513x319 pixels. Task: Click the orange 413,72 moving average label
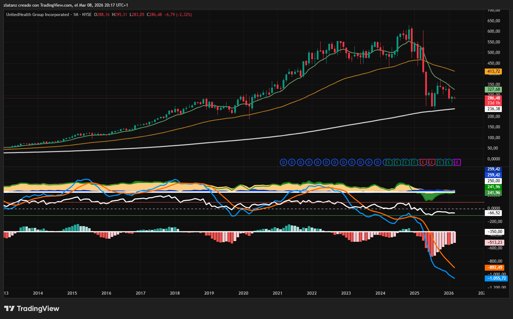point(493,72)
